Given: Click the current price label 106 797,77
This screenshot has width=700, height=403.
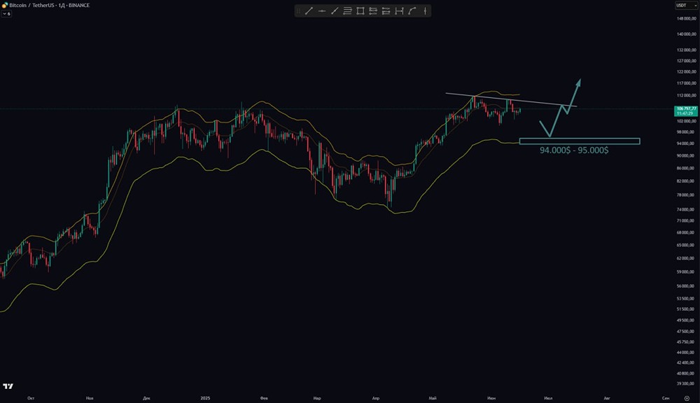Looking at the screenshot, I should point(686,111).
